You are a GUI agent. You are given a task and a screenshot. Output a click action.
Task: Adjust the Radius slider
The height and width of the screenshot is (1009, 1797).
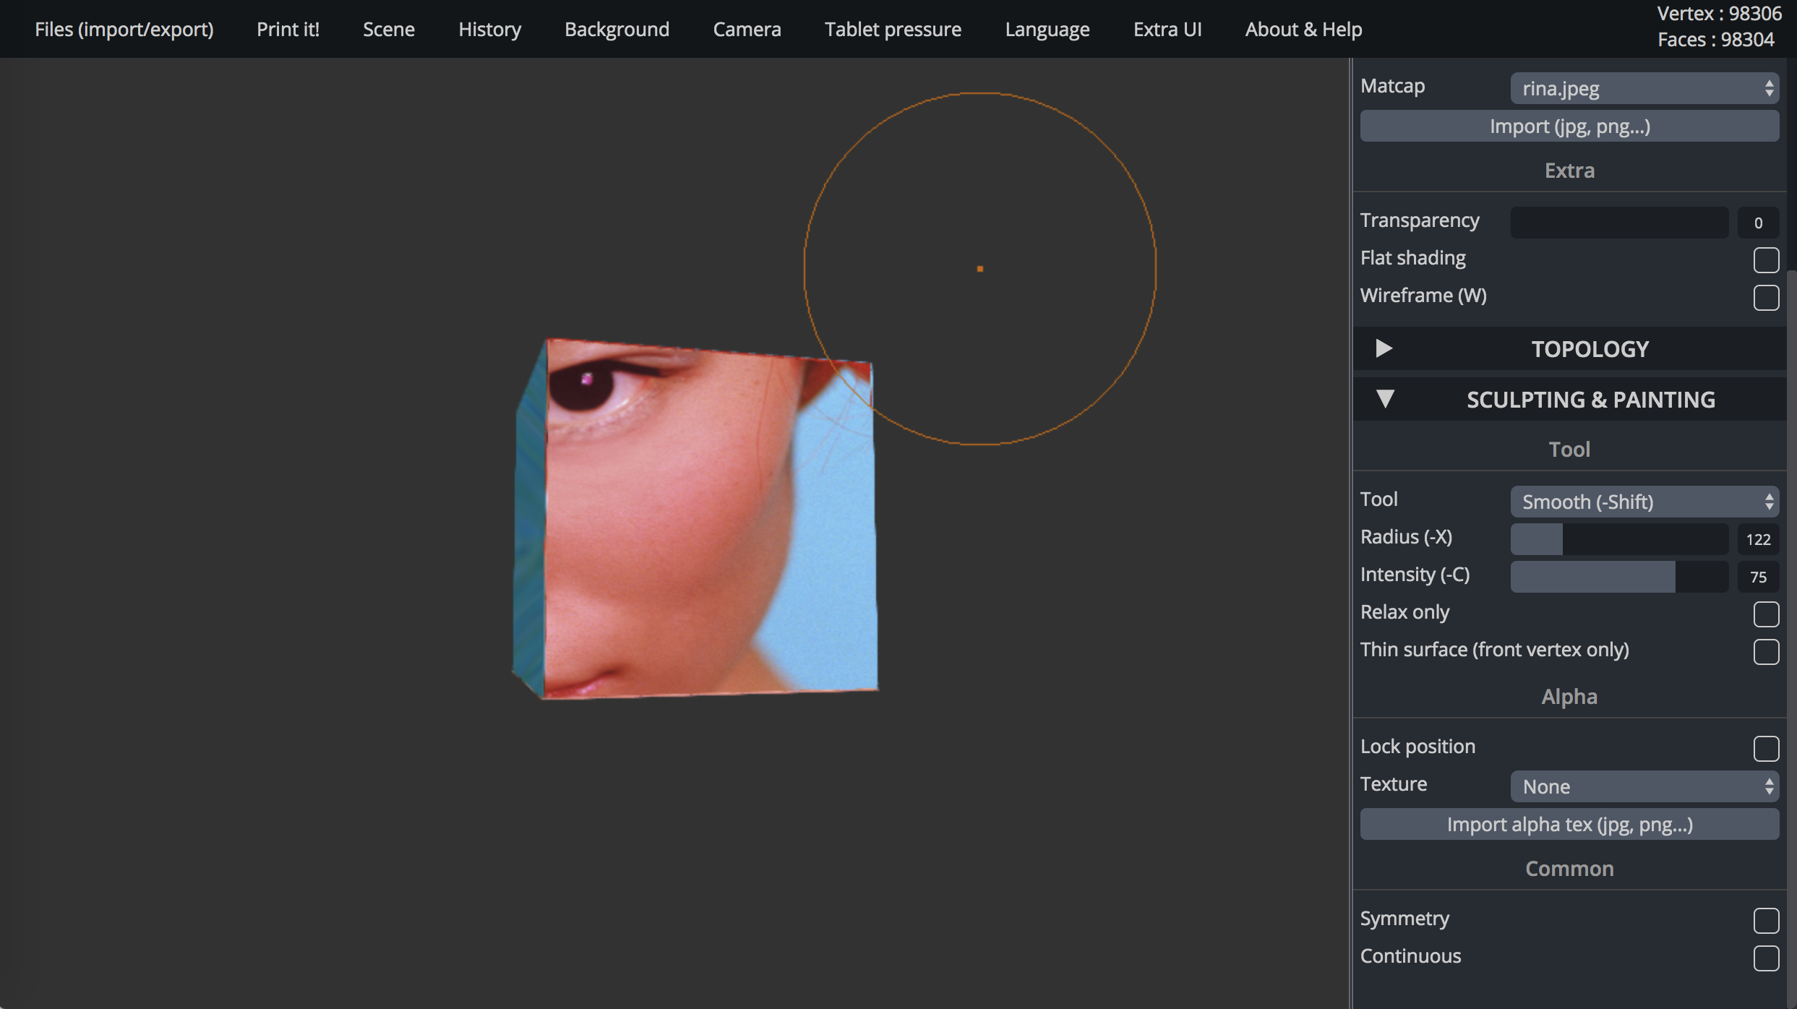[1619, 539]
